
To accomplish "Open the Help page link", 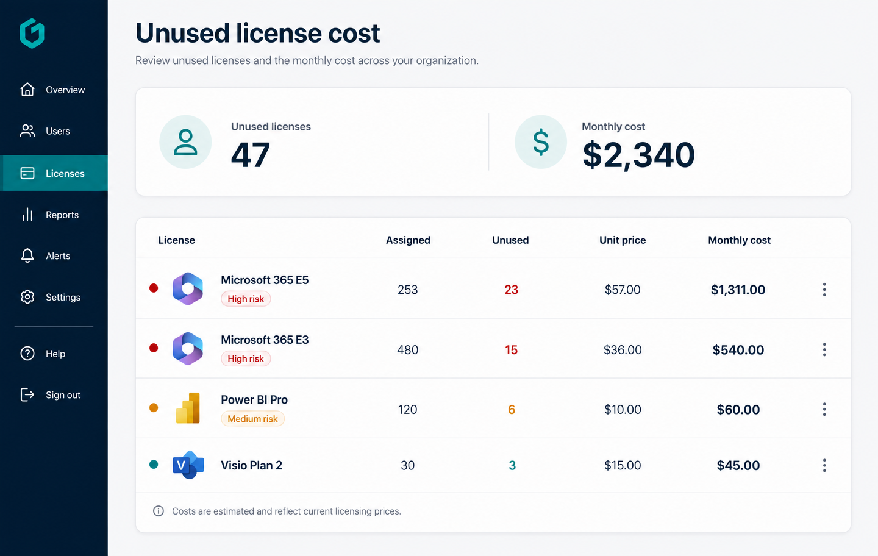I will click(x=54, y=354).
